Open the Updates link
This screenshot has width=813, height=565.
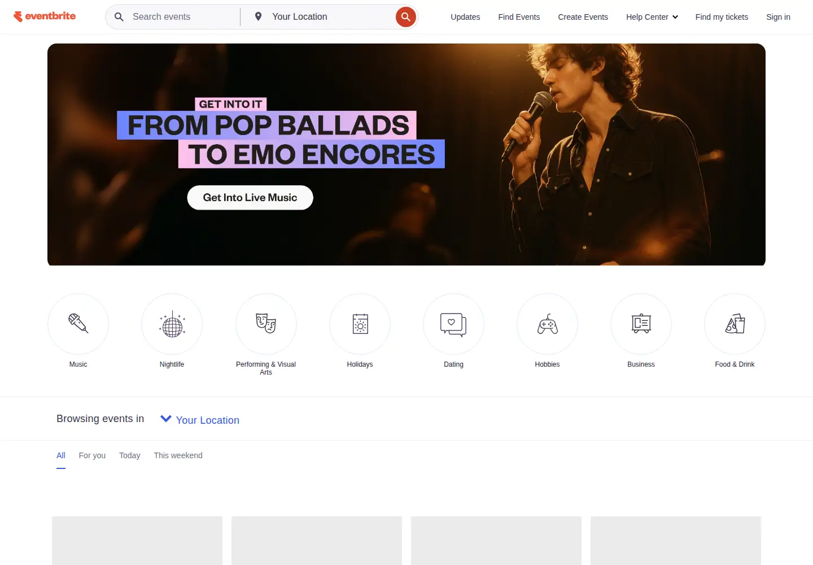point(465,17)
